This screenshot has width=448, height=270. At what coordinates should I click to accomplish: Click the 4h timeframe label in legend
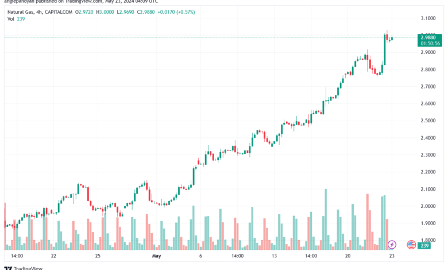(40, 12)
